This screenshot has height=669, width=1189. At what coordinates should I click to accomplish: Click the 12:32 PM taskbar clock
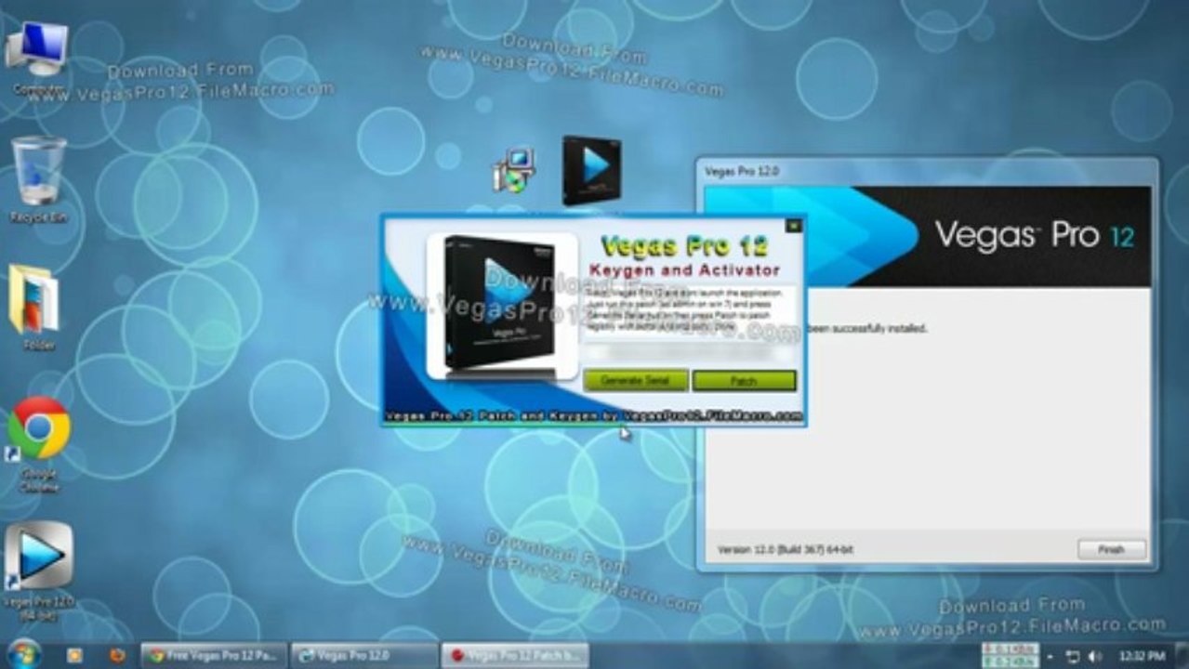(x=1143, y=656)
